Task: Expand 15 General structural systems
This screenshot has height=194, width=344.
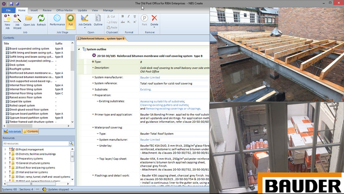Action: coord(5,163)
